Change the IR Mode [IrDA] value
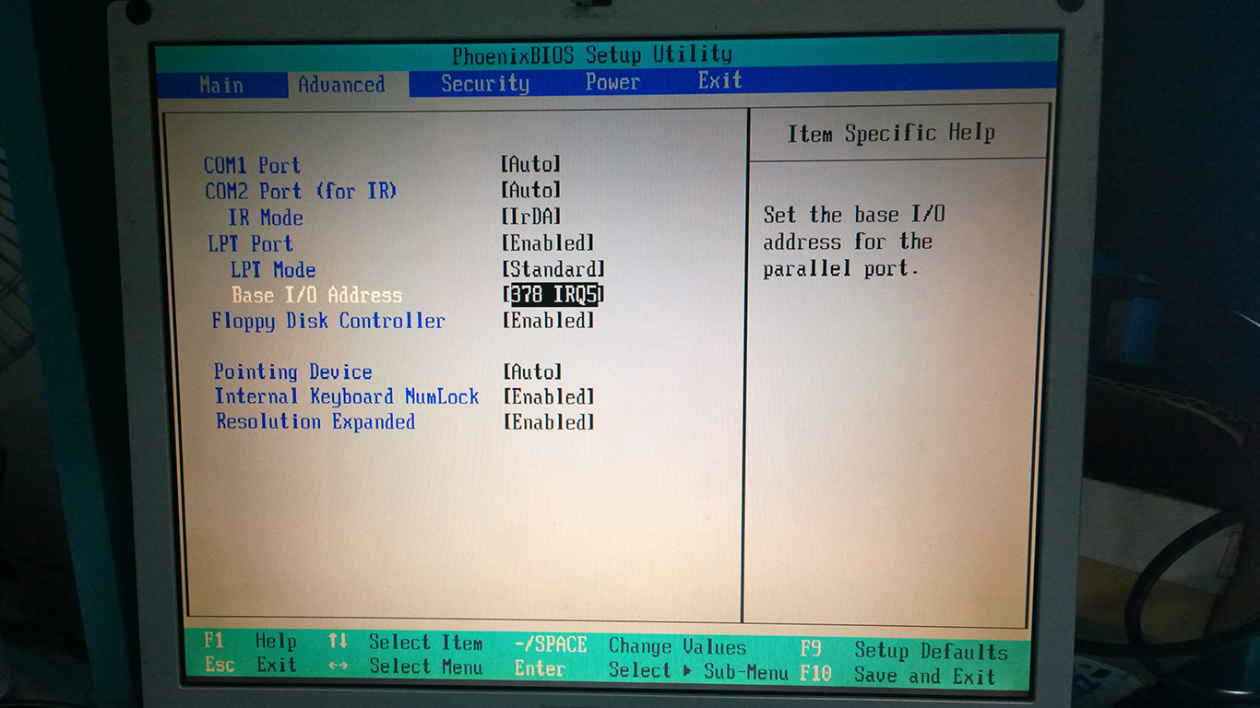 531,217
